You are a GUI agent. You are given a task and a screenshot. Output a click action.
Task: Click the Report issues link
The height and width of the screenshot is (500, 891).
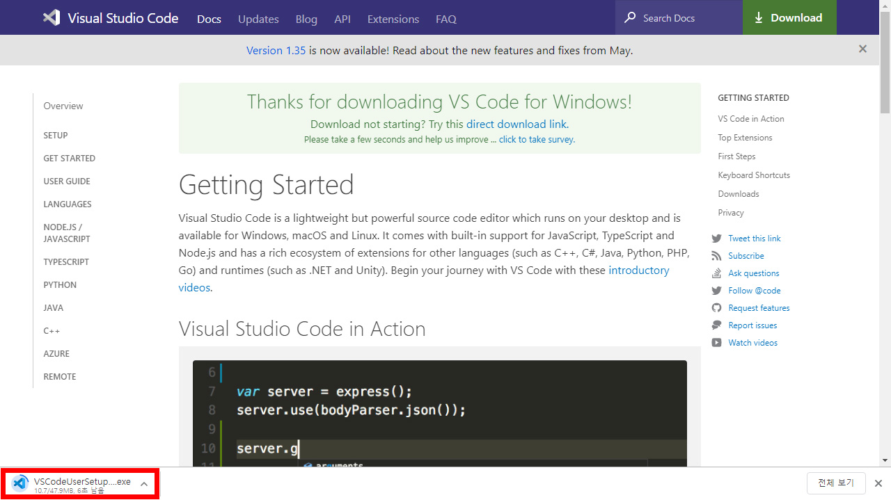(x=752, y=325)
